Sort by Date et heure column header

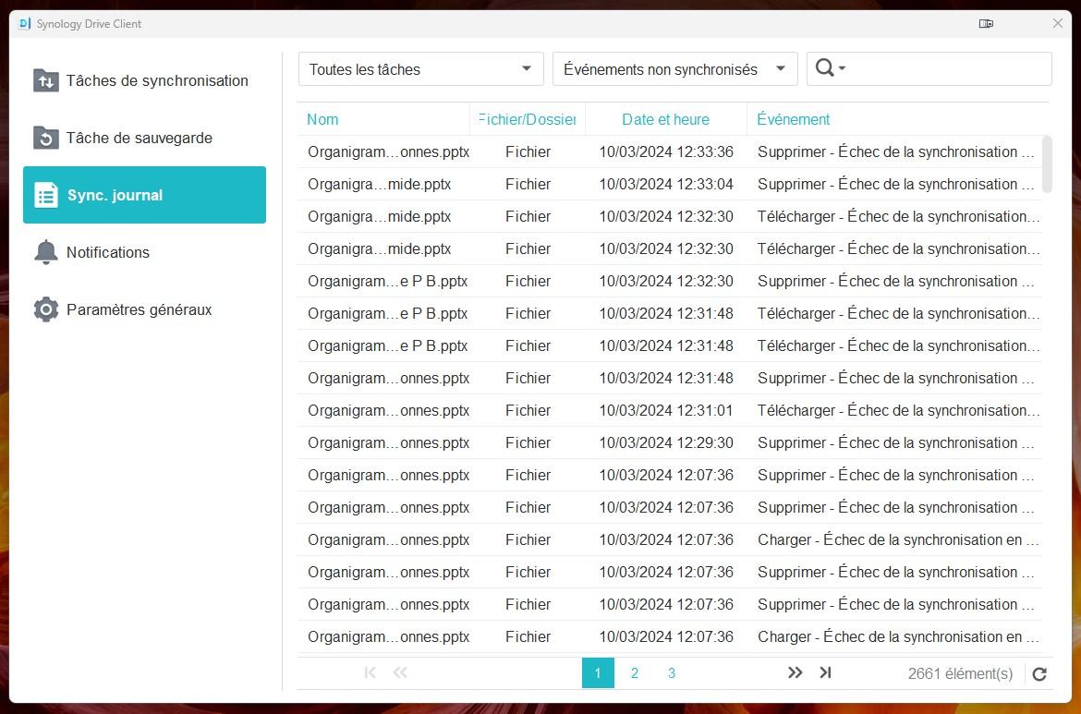click(665, 119)
